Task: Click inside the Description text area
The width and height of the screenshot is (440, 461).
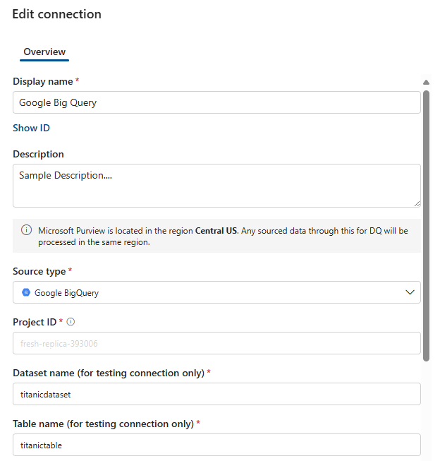Action: [212, 186]
